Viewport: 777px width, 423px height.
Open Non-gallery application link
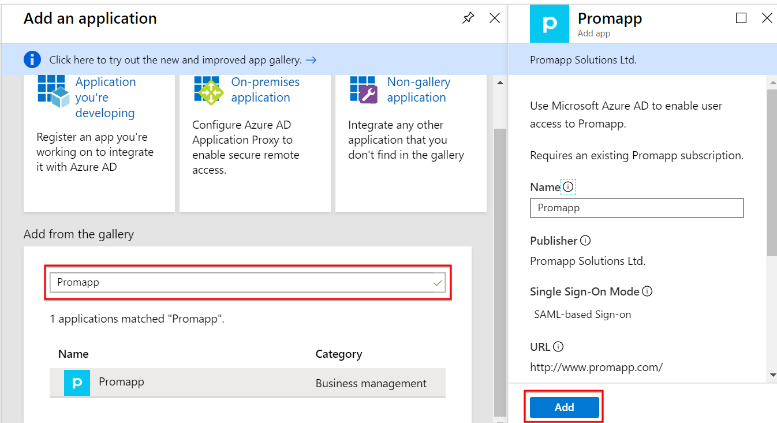419,89
